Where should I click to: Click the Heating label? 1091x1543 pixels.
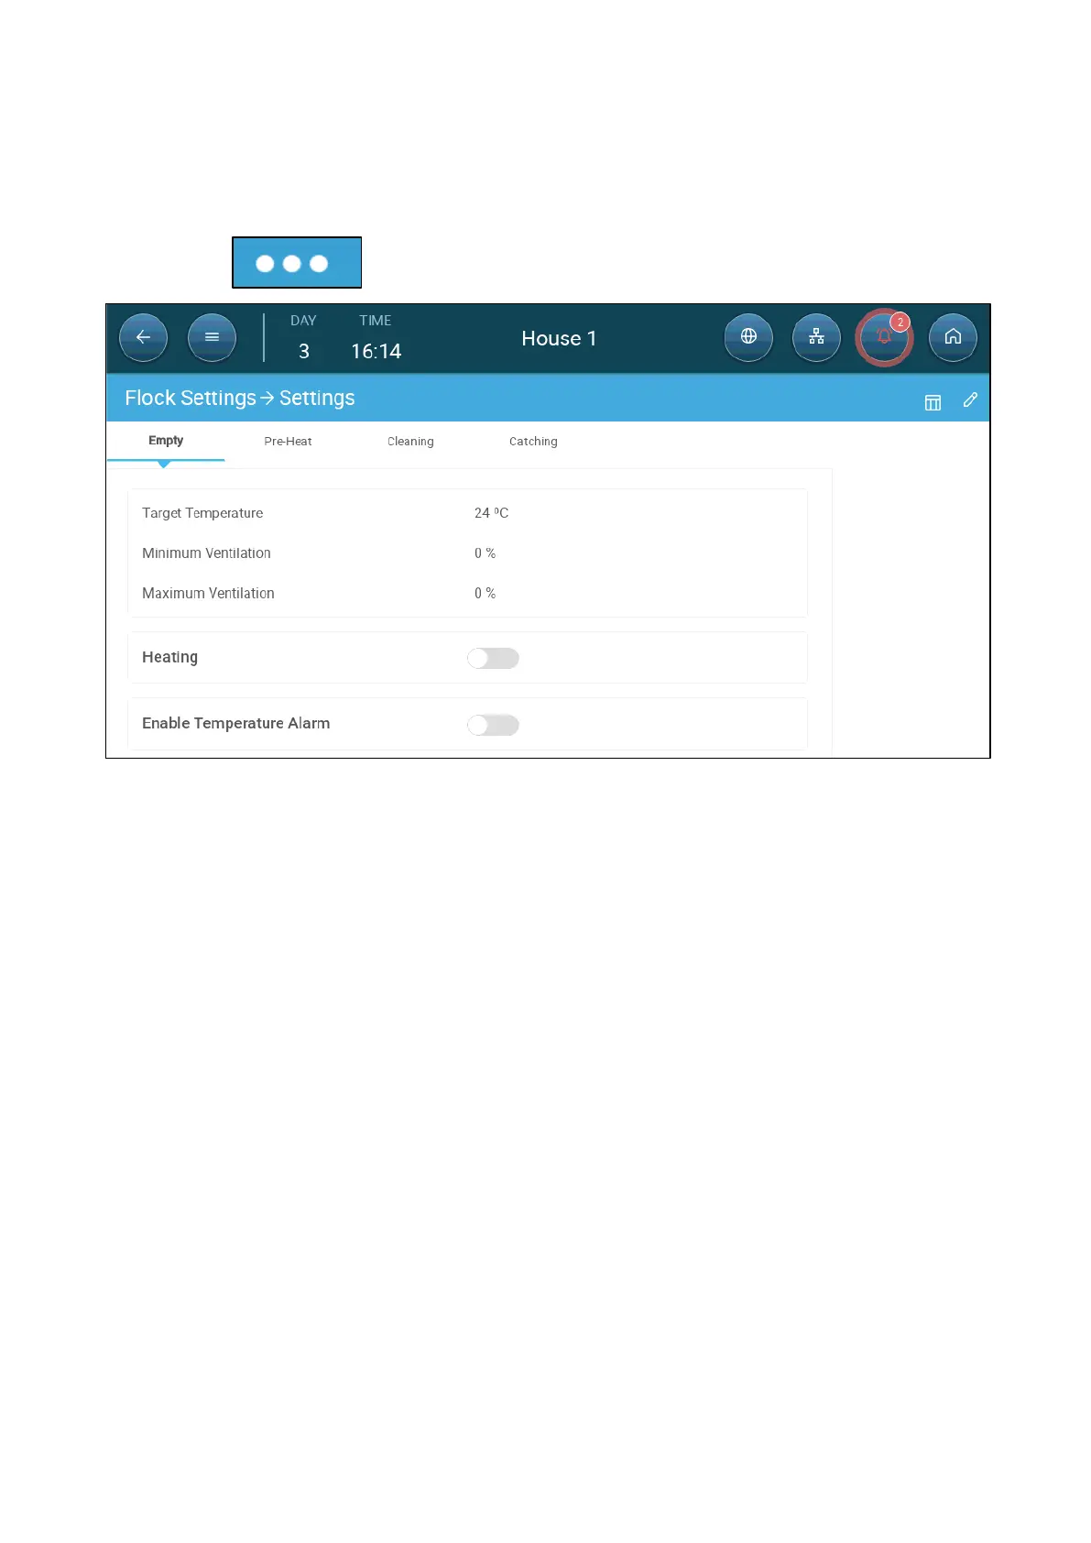169,657
